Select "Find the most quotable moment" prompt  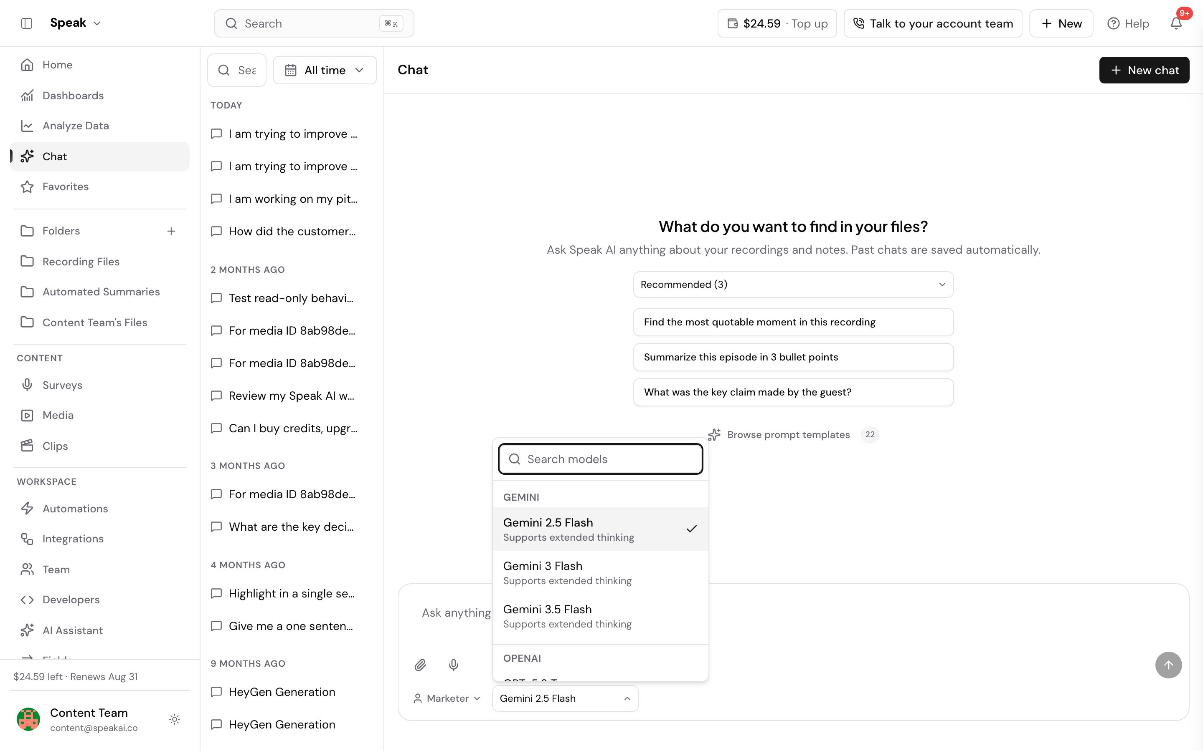coord(793,323)
